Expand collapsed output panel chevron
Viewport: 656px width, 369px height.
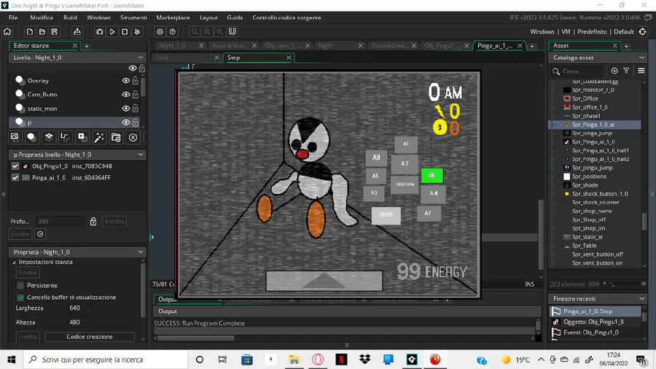point(347,345)
